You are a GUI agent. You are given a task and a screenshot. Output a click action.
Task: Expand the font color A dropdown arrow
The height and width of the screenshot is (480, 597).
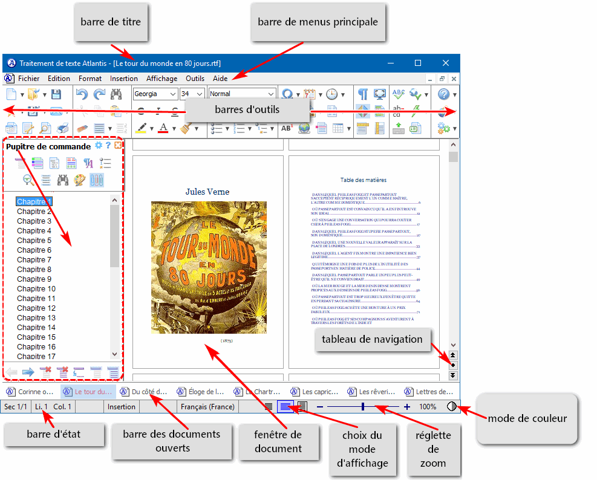[174, 129]
